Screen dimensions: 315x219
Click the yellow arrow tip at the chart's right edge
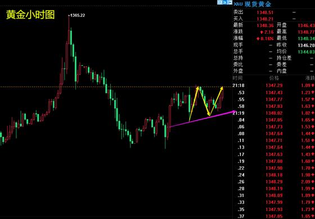222,88
